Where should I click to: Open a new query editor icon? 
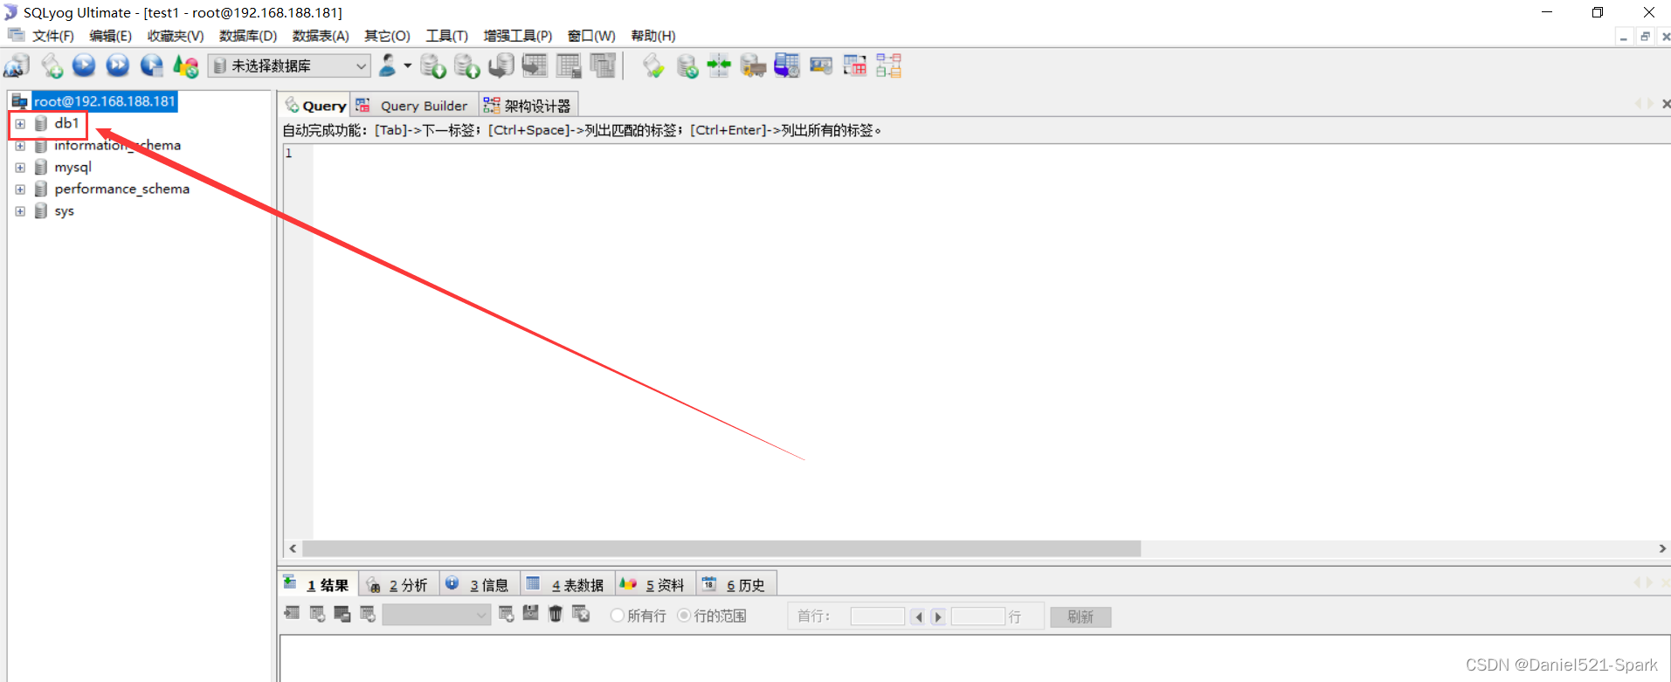pyautogui.click(x=52, y=65)
